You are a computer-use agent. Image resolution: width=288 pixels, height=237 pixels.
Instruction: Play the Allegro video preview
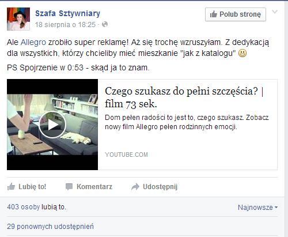52,125
